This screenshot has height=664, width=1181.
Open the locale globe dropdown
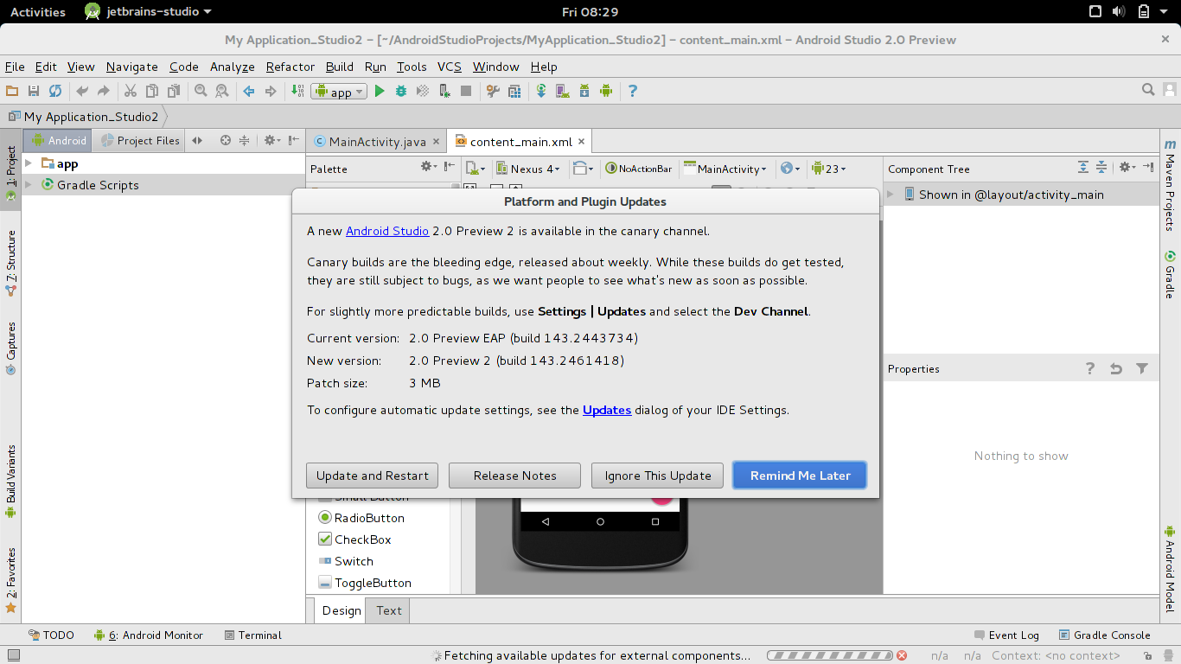click(x=790, y=169)
